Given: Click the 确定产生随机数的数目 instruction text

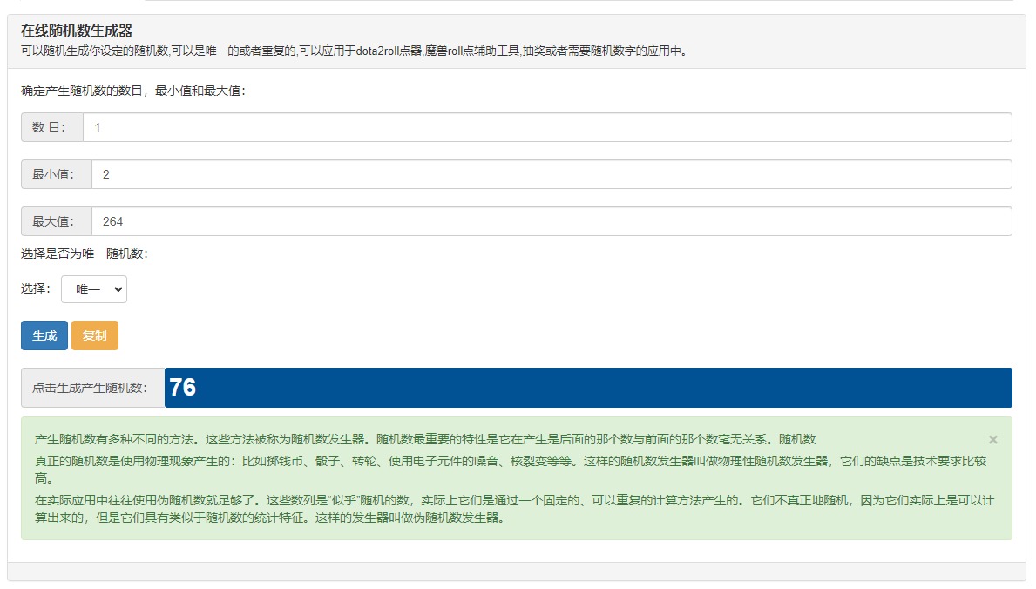Looking at the screenshot, I should 133,91.
